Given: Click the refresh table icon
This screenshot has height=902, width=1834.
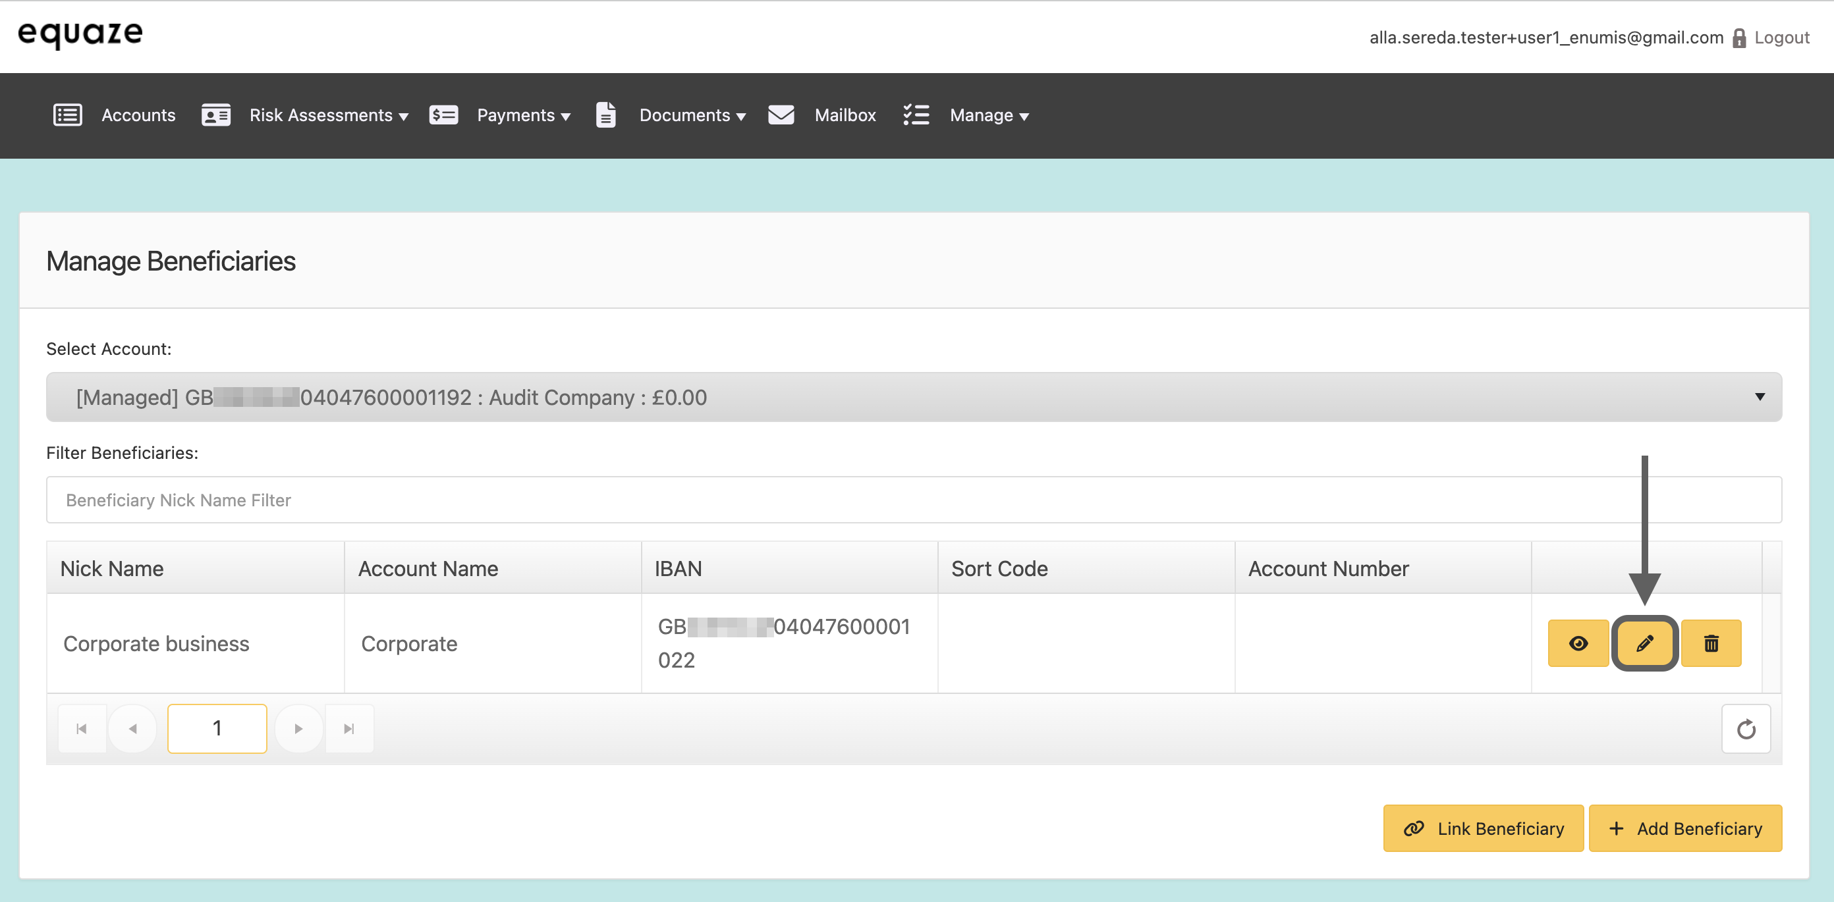Looking at the screenshot, I should pos(1745,728).
